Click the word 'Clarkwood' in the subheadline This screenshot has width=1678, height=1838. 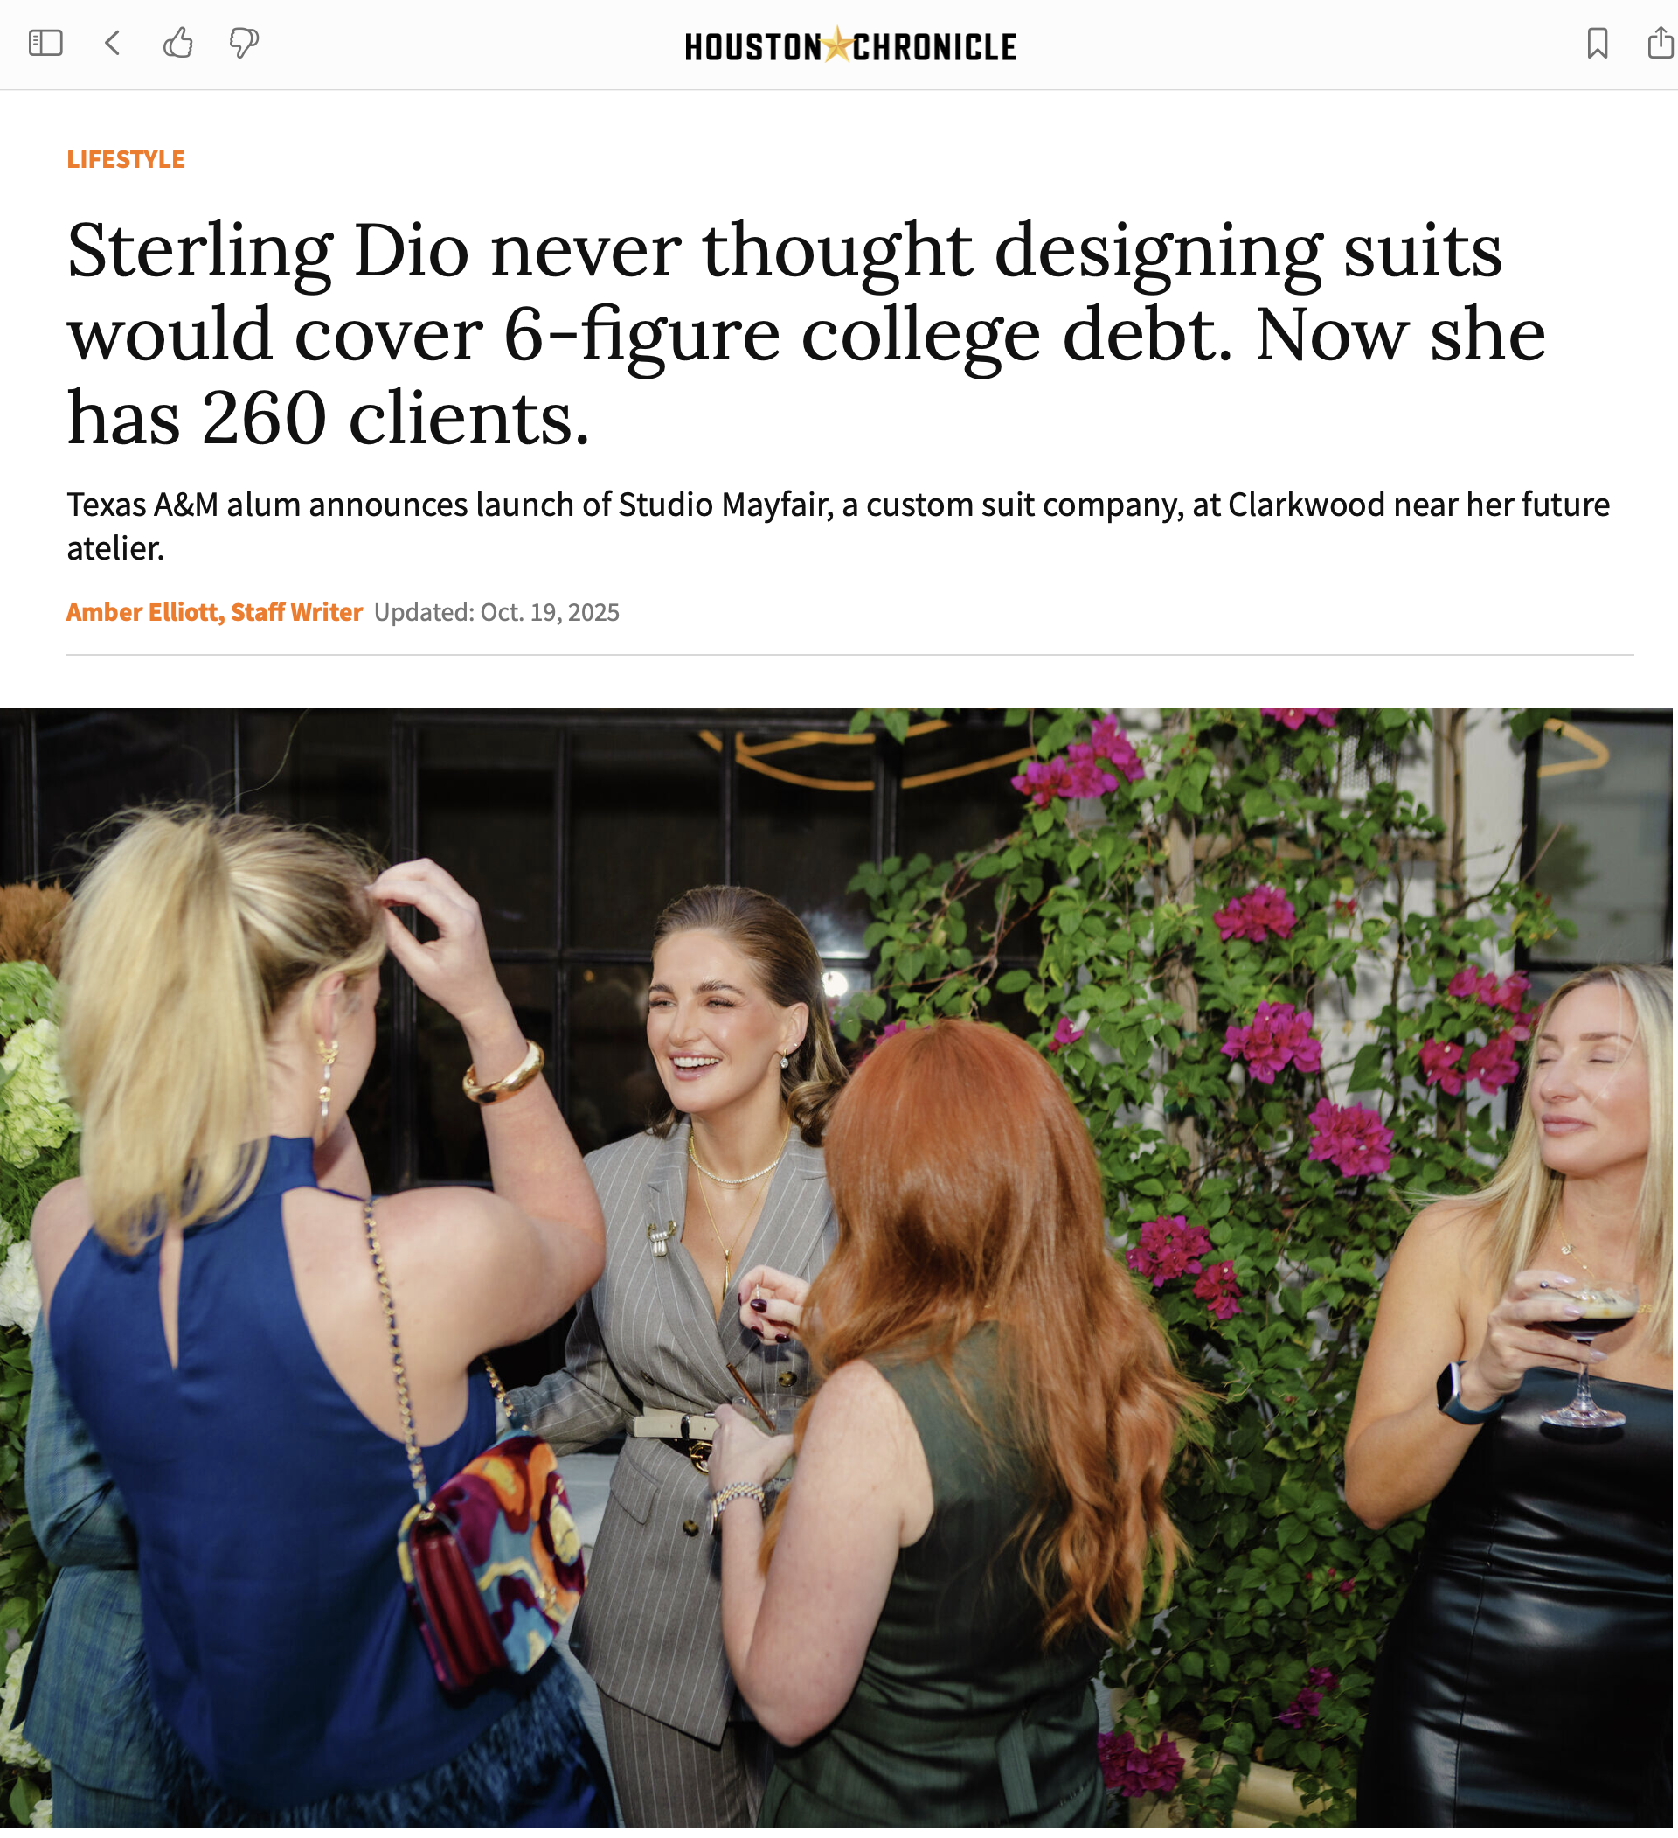(1306, 505)
